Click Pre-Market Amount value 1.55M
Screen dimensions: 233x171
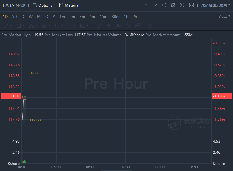[x=187, y=35]
